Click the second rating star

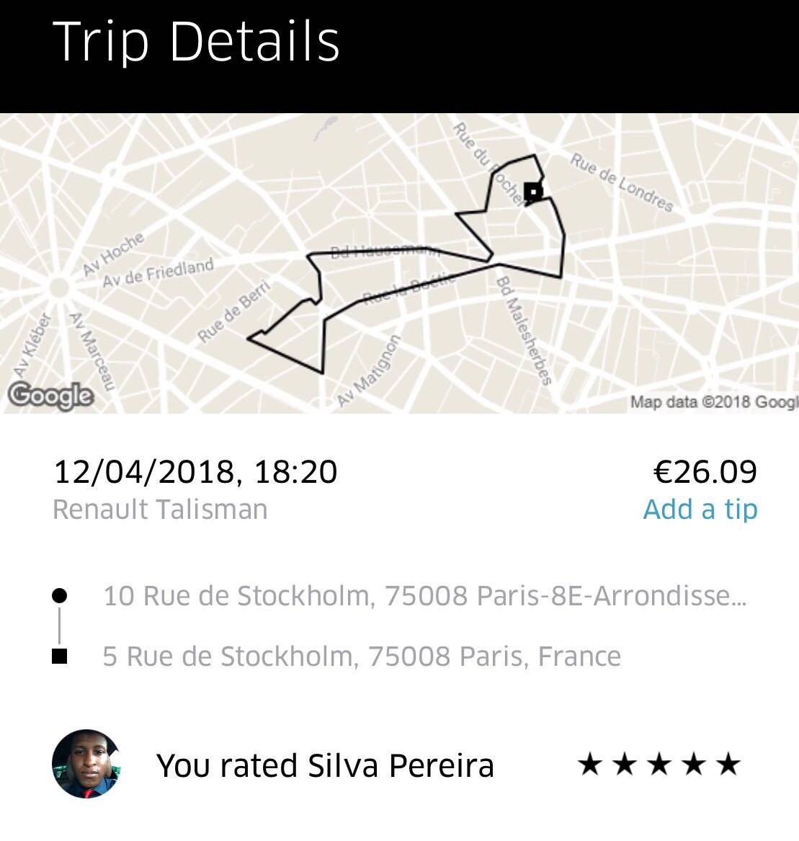pyautogui.click(x=624, y=764)
